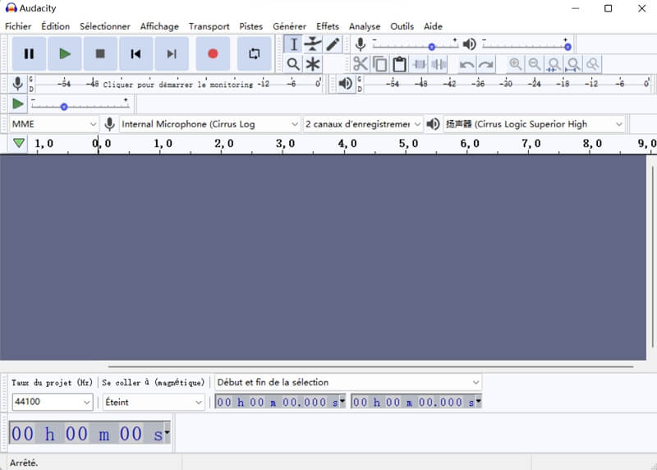
Task: Open the Effets menu
Action: pos(328,26)
